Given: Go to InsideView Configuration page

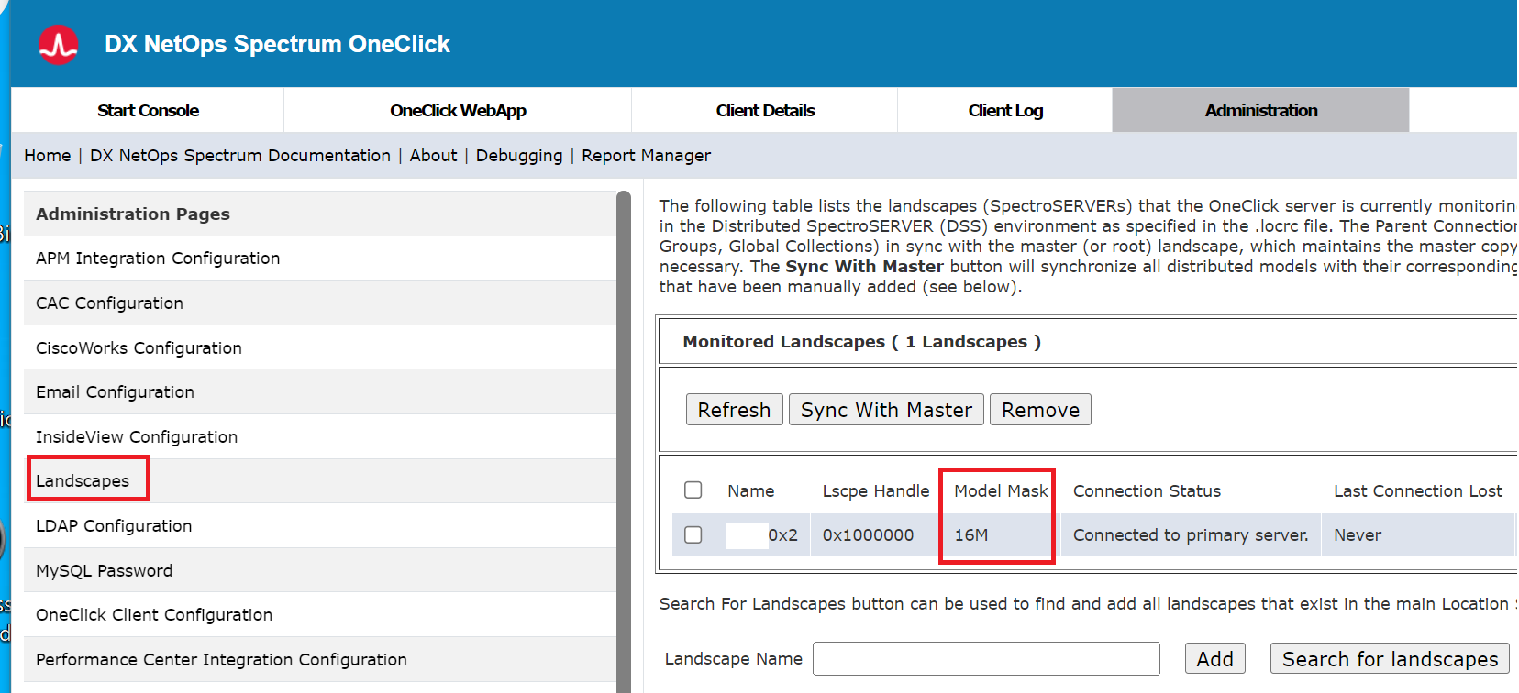Looking at the screenshot, I should [x=320, y=437].
